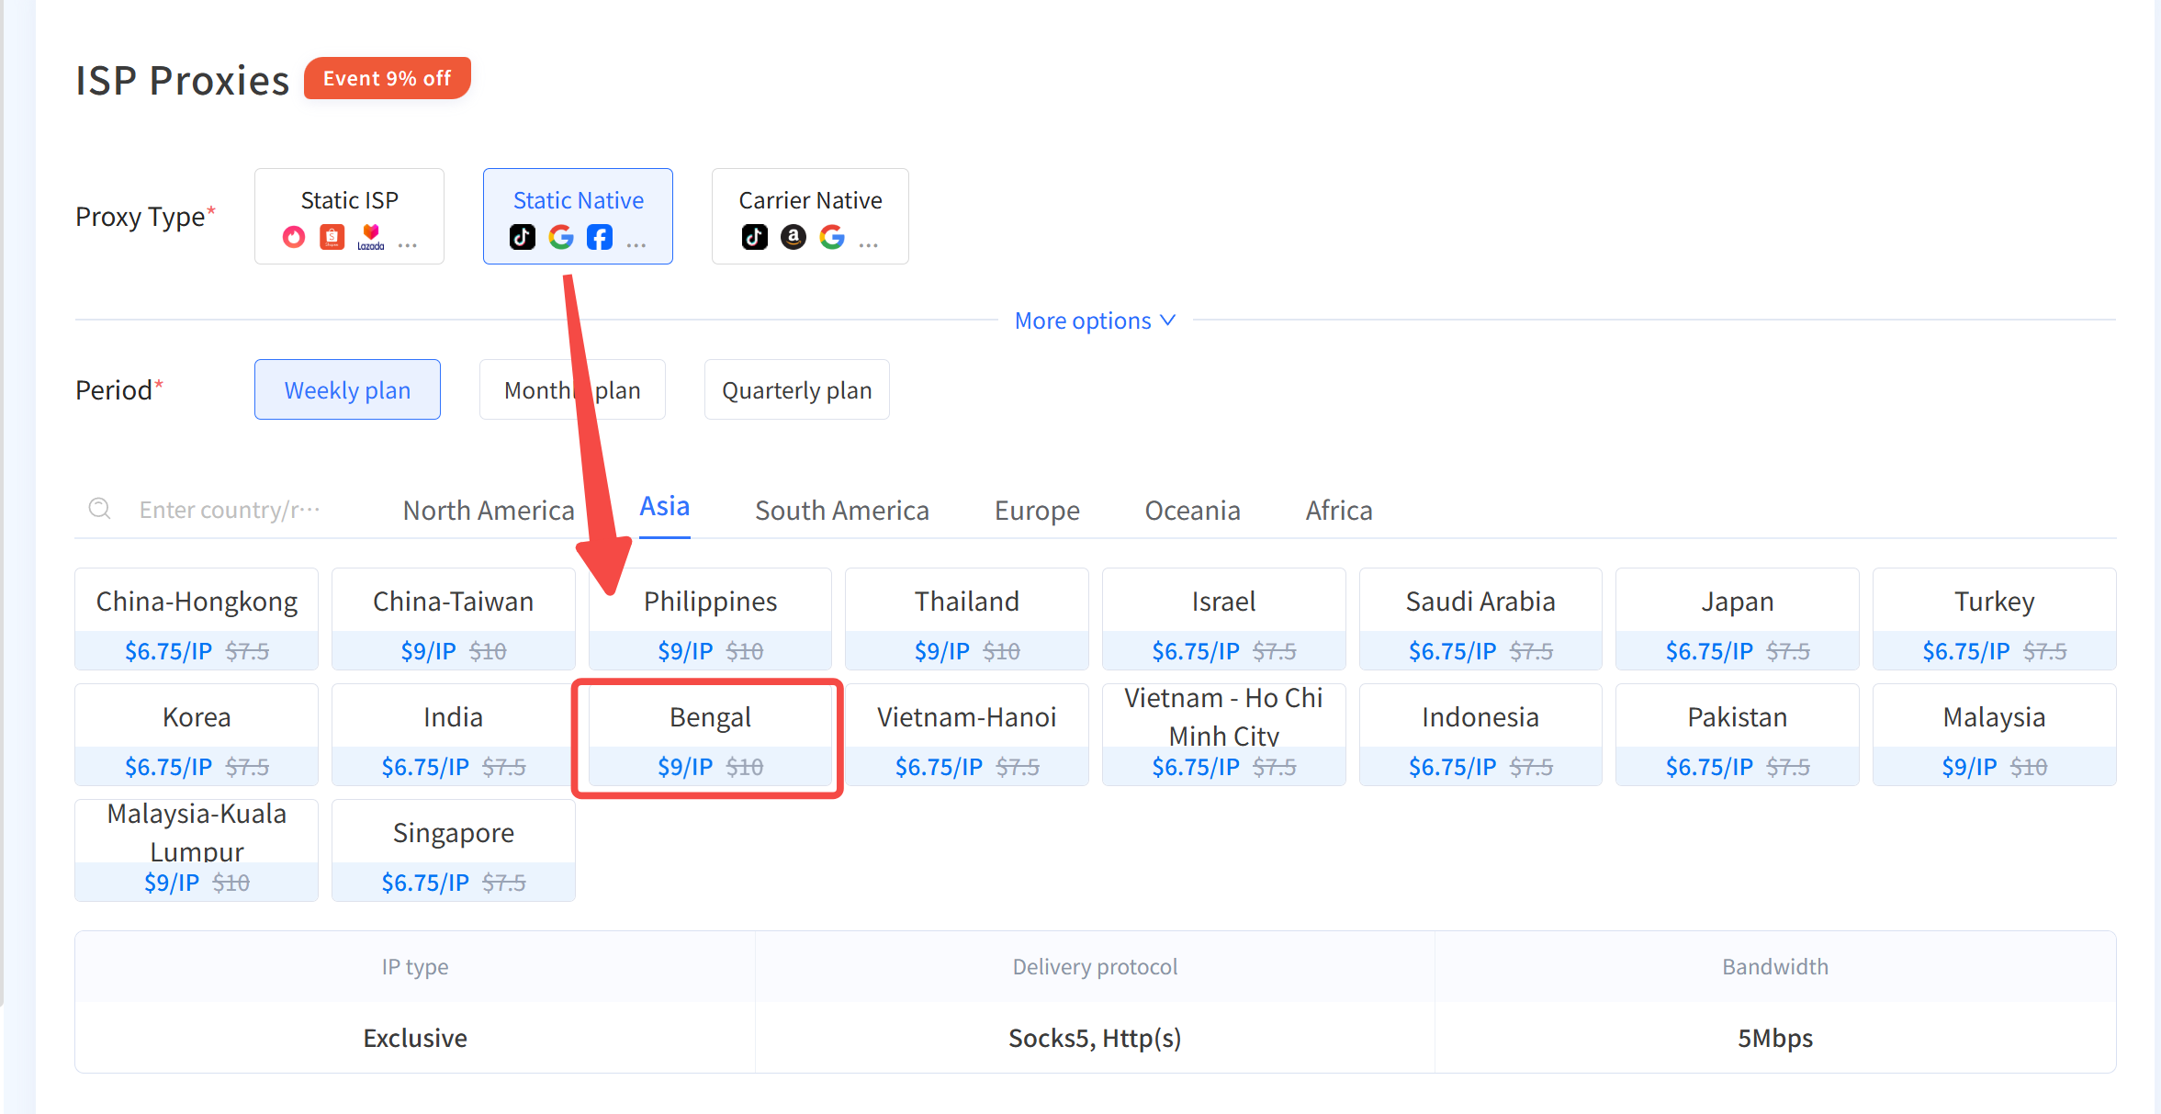Select the Bengal location
The image size is (2161, 1114).
[x=710, y=735]
